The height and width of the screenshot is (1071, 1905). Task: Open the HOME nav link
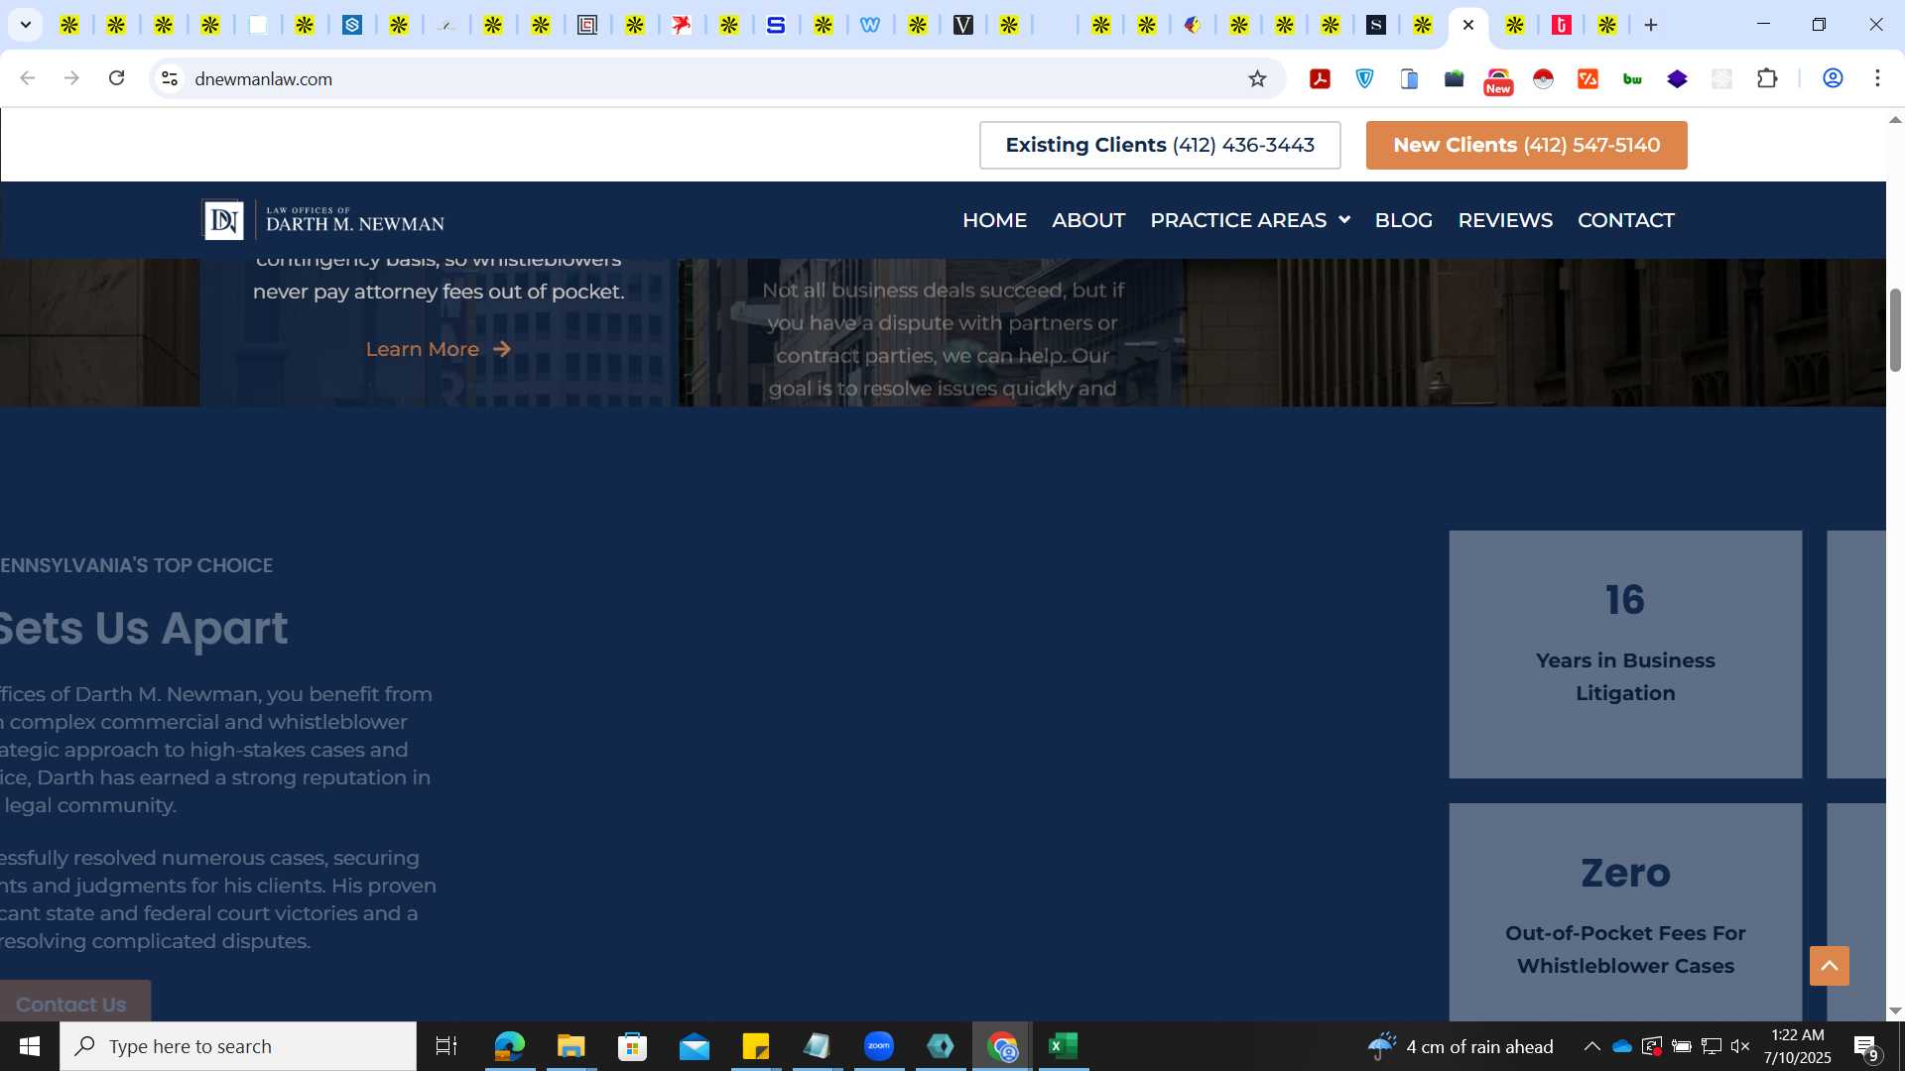(994, 220)
